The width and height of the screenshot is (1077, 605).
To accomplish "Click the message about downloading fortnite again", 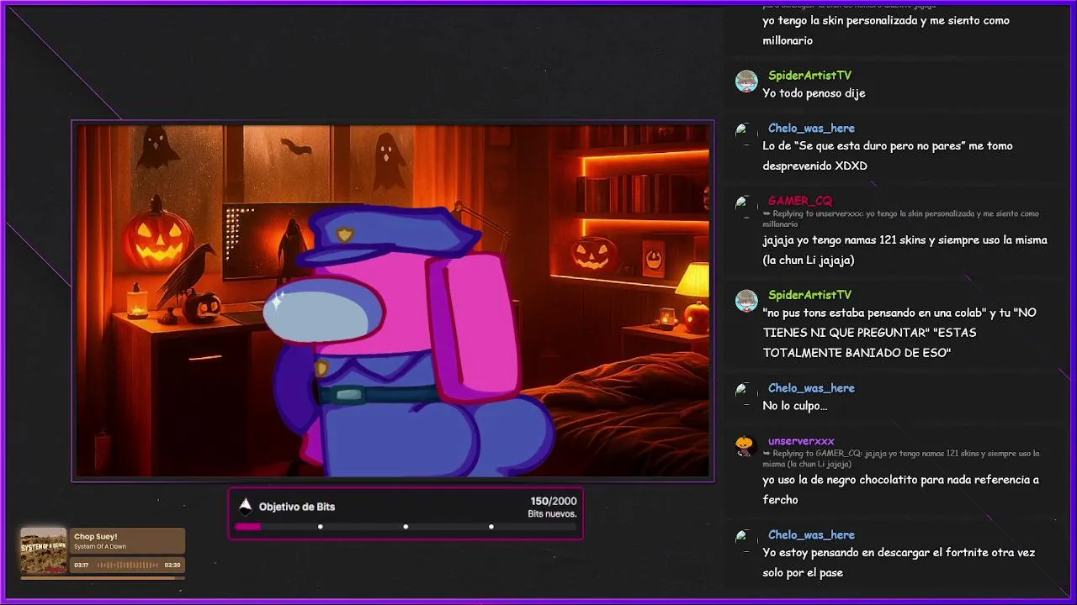I will coord(899,562).
